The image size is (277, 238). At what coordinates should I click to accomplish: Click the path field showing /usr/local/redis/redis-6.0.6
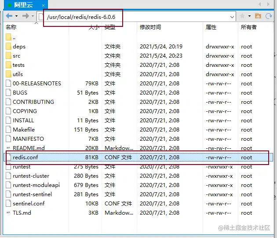(136, 17)
